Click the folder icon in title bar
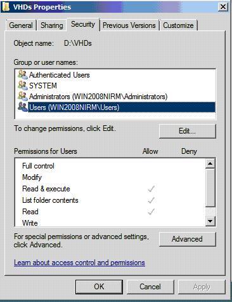232x302 pixels. [x=6, y=6]
